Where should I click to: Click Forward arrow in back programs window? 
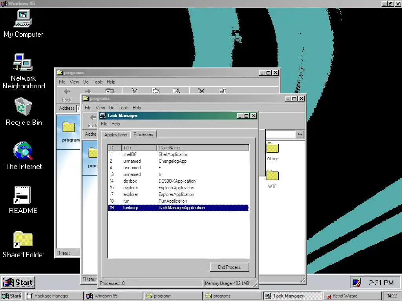pyautogui.click(x=88, y=91)
